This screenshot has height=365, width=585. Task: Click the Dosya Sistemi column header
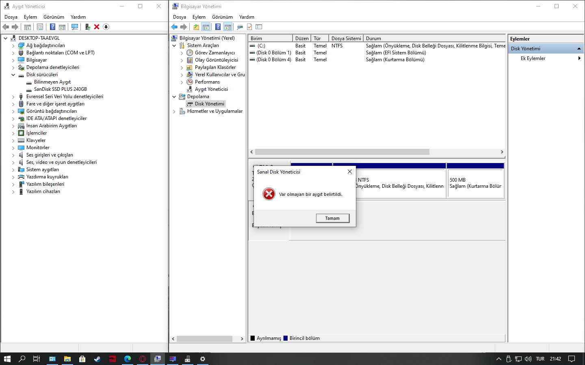pyautogui.click(x=346, y=39)
